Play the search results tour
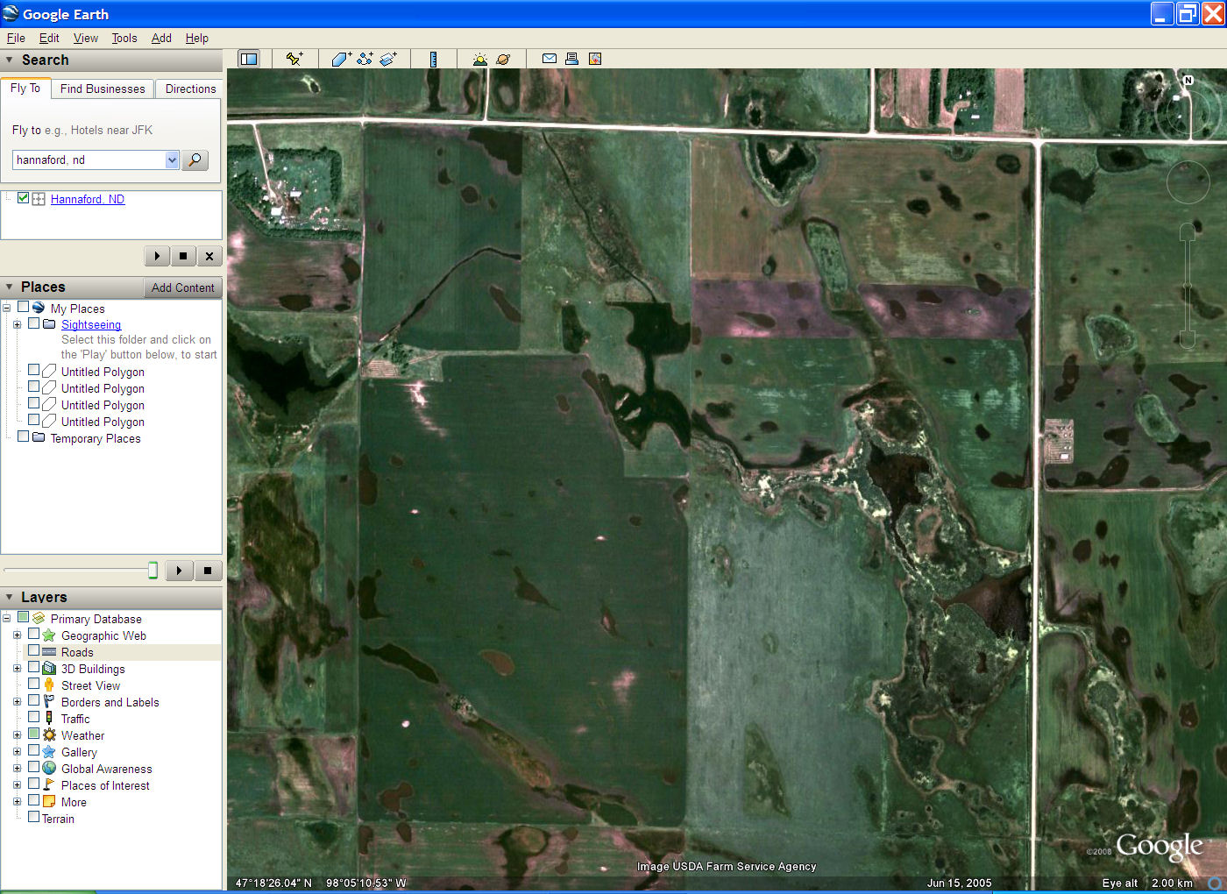1227x894 pixels. (x=157, y=256)
